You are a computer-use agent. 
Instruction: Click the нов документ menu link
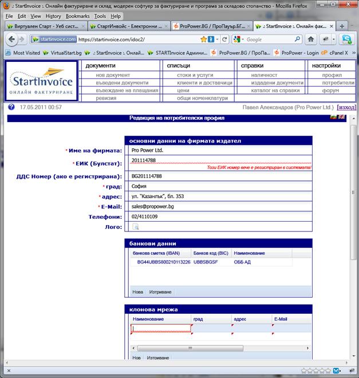(113, 75)
